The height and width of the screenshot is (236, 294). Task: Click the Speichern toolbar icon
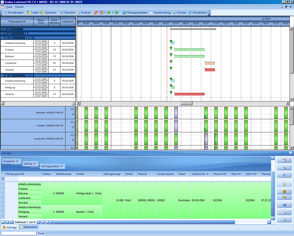pos(42,13)
